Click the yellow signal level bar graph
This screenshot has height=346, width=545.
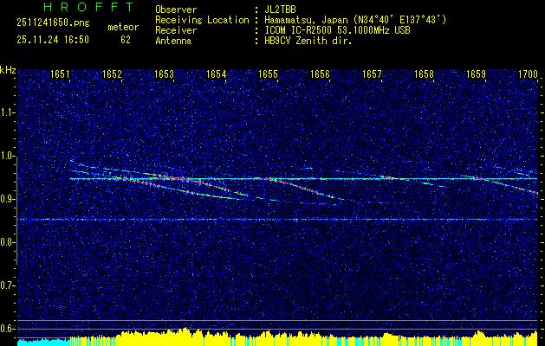tap(303, 338)
